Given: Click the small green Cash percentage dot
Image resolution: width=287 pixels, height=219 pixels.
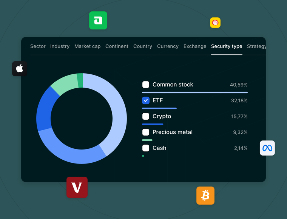Looking at the screenshot, I should point(143,156).
